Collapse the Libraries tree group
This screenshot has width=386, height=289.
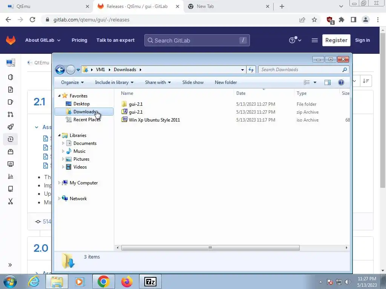pyautogui.click(x=59, y=135)
